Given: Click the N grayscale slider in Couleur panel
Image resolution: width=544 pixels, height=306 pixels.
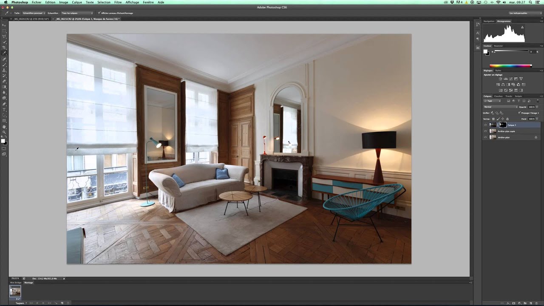Looking at the screenshot, I should (511, 51).
